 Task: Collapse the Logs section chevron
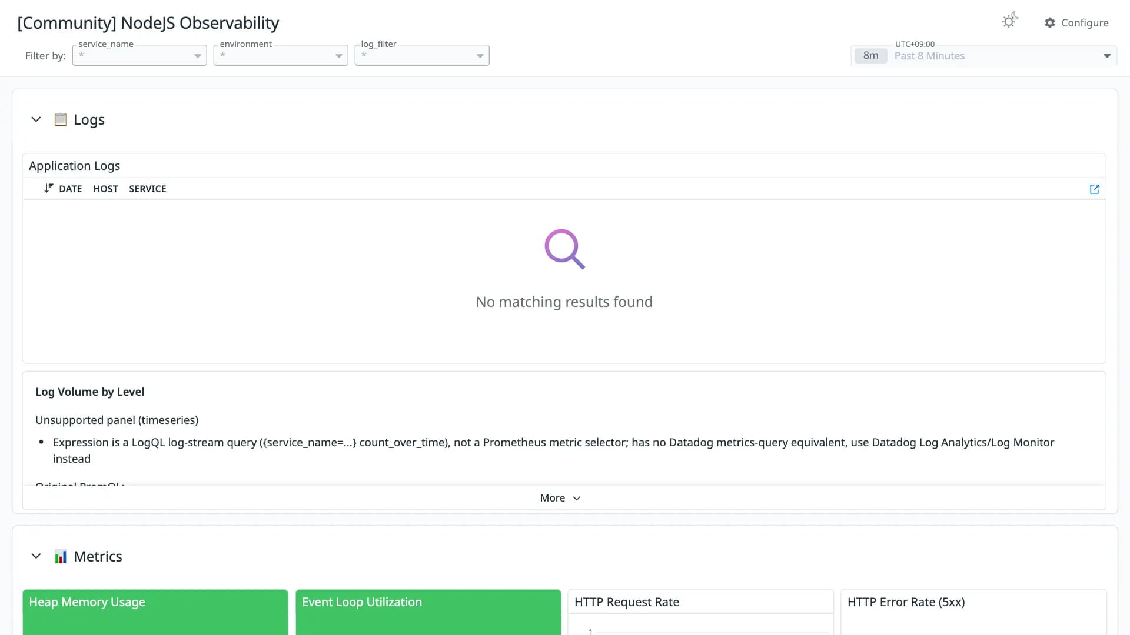tap(36, 119)
